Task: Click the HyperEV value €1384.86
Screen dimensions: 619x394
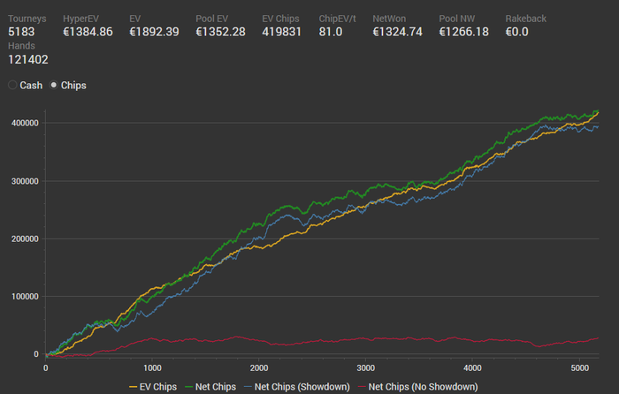Action: coord(88,32)
